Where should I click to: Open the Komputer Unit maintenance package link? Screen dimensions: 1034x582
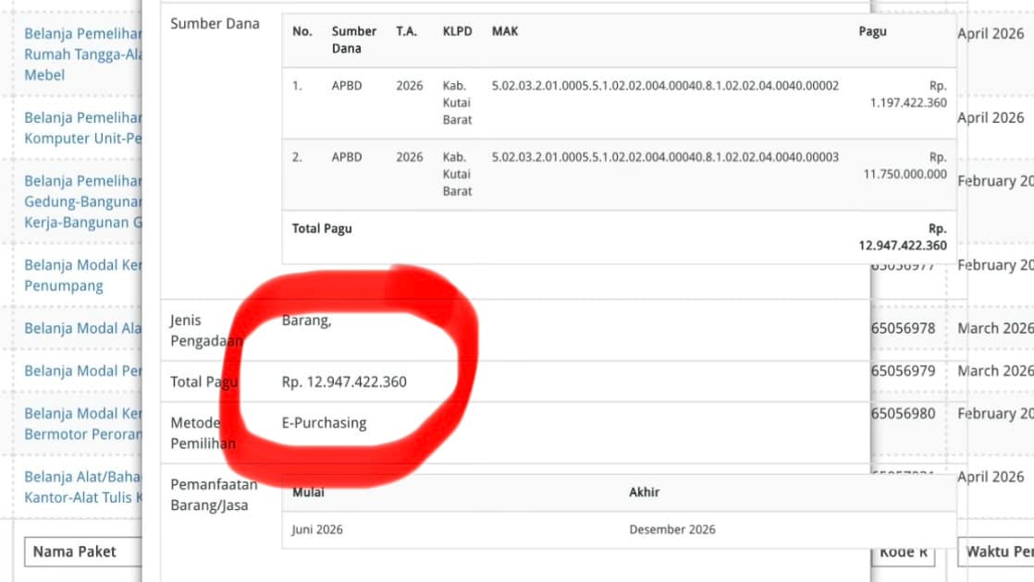[x=83, y=127]
